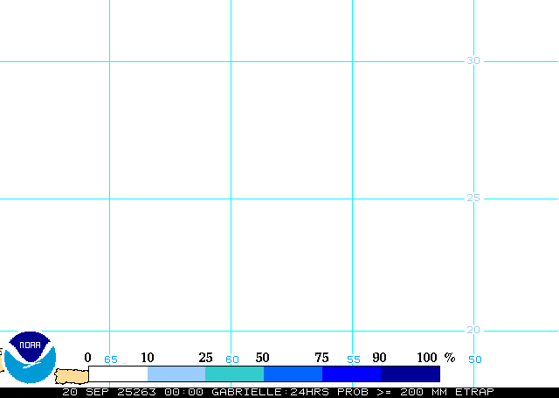Click the blue 55 longitude label
Image resolution: width=559 pixels, height=398 pixels.
click(354, 360)
